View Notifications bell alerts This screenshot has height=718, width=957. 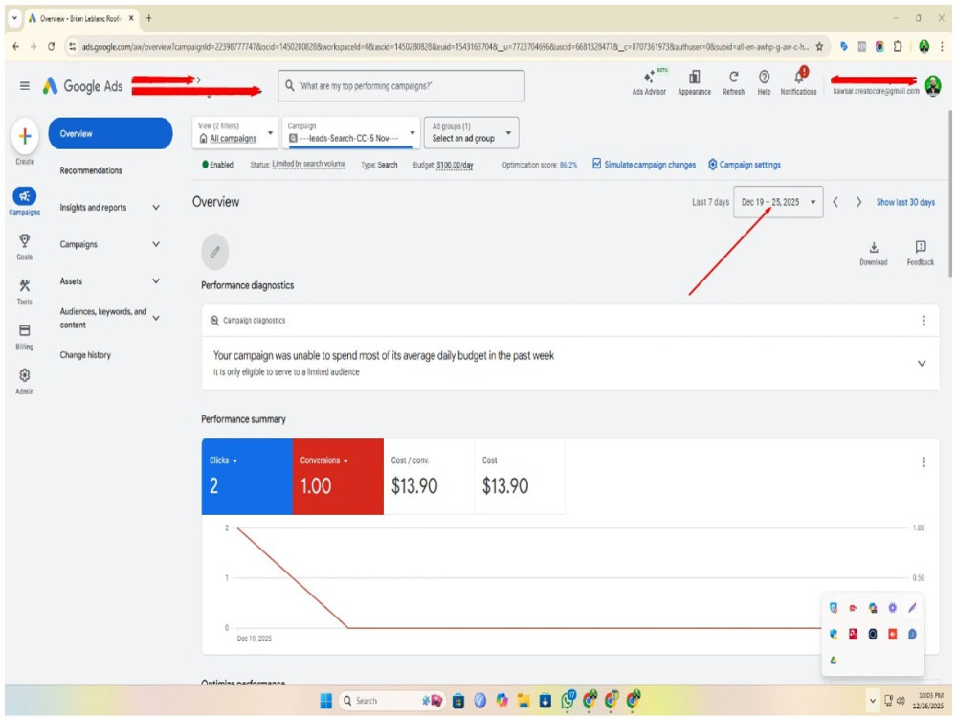click(798, 81)
